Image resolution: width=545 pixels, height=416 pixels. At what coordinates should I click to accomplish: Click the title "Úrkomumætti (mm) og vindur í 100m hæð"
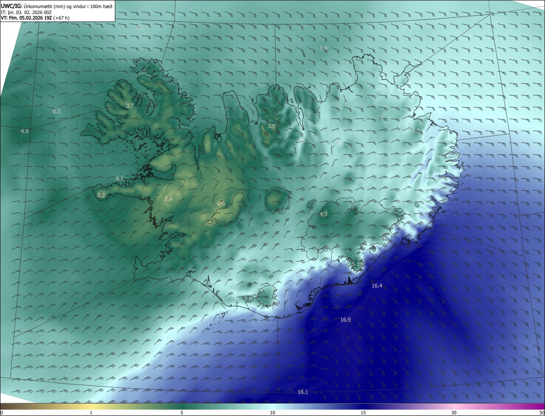[x=67, y=6]
